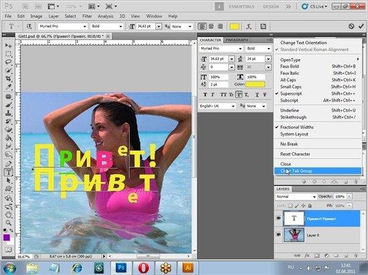This screenshot has width=368, height=275.
Task: Commit current text edits
Action: click(361, 26)
